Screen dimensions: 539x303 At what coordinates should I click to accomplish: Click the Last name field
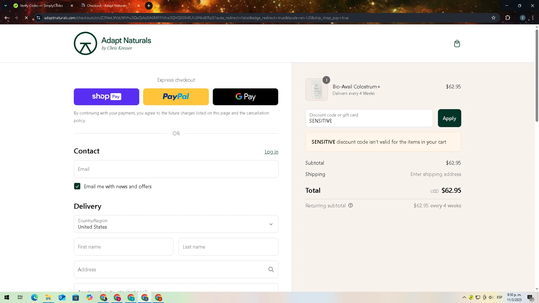229,247
